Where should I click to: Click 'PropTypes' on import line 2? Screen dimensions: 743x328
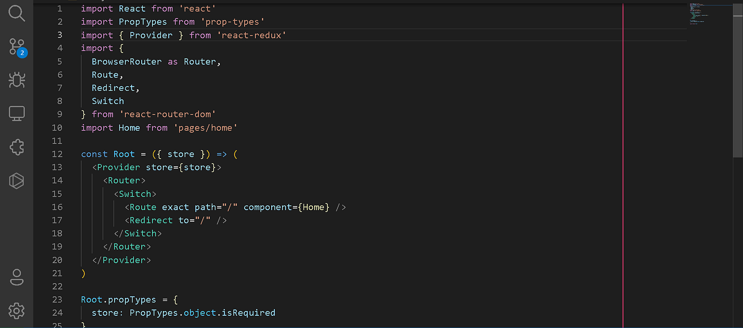click(143, 22)
